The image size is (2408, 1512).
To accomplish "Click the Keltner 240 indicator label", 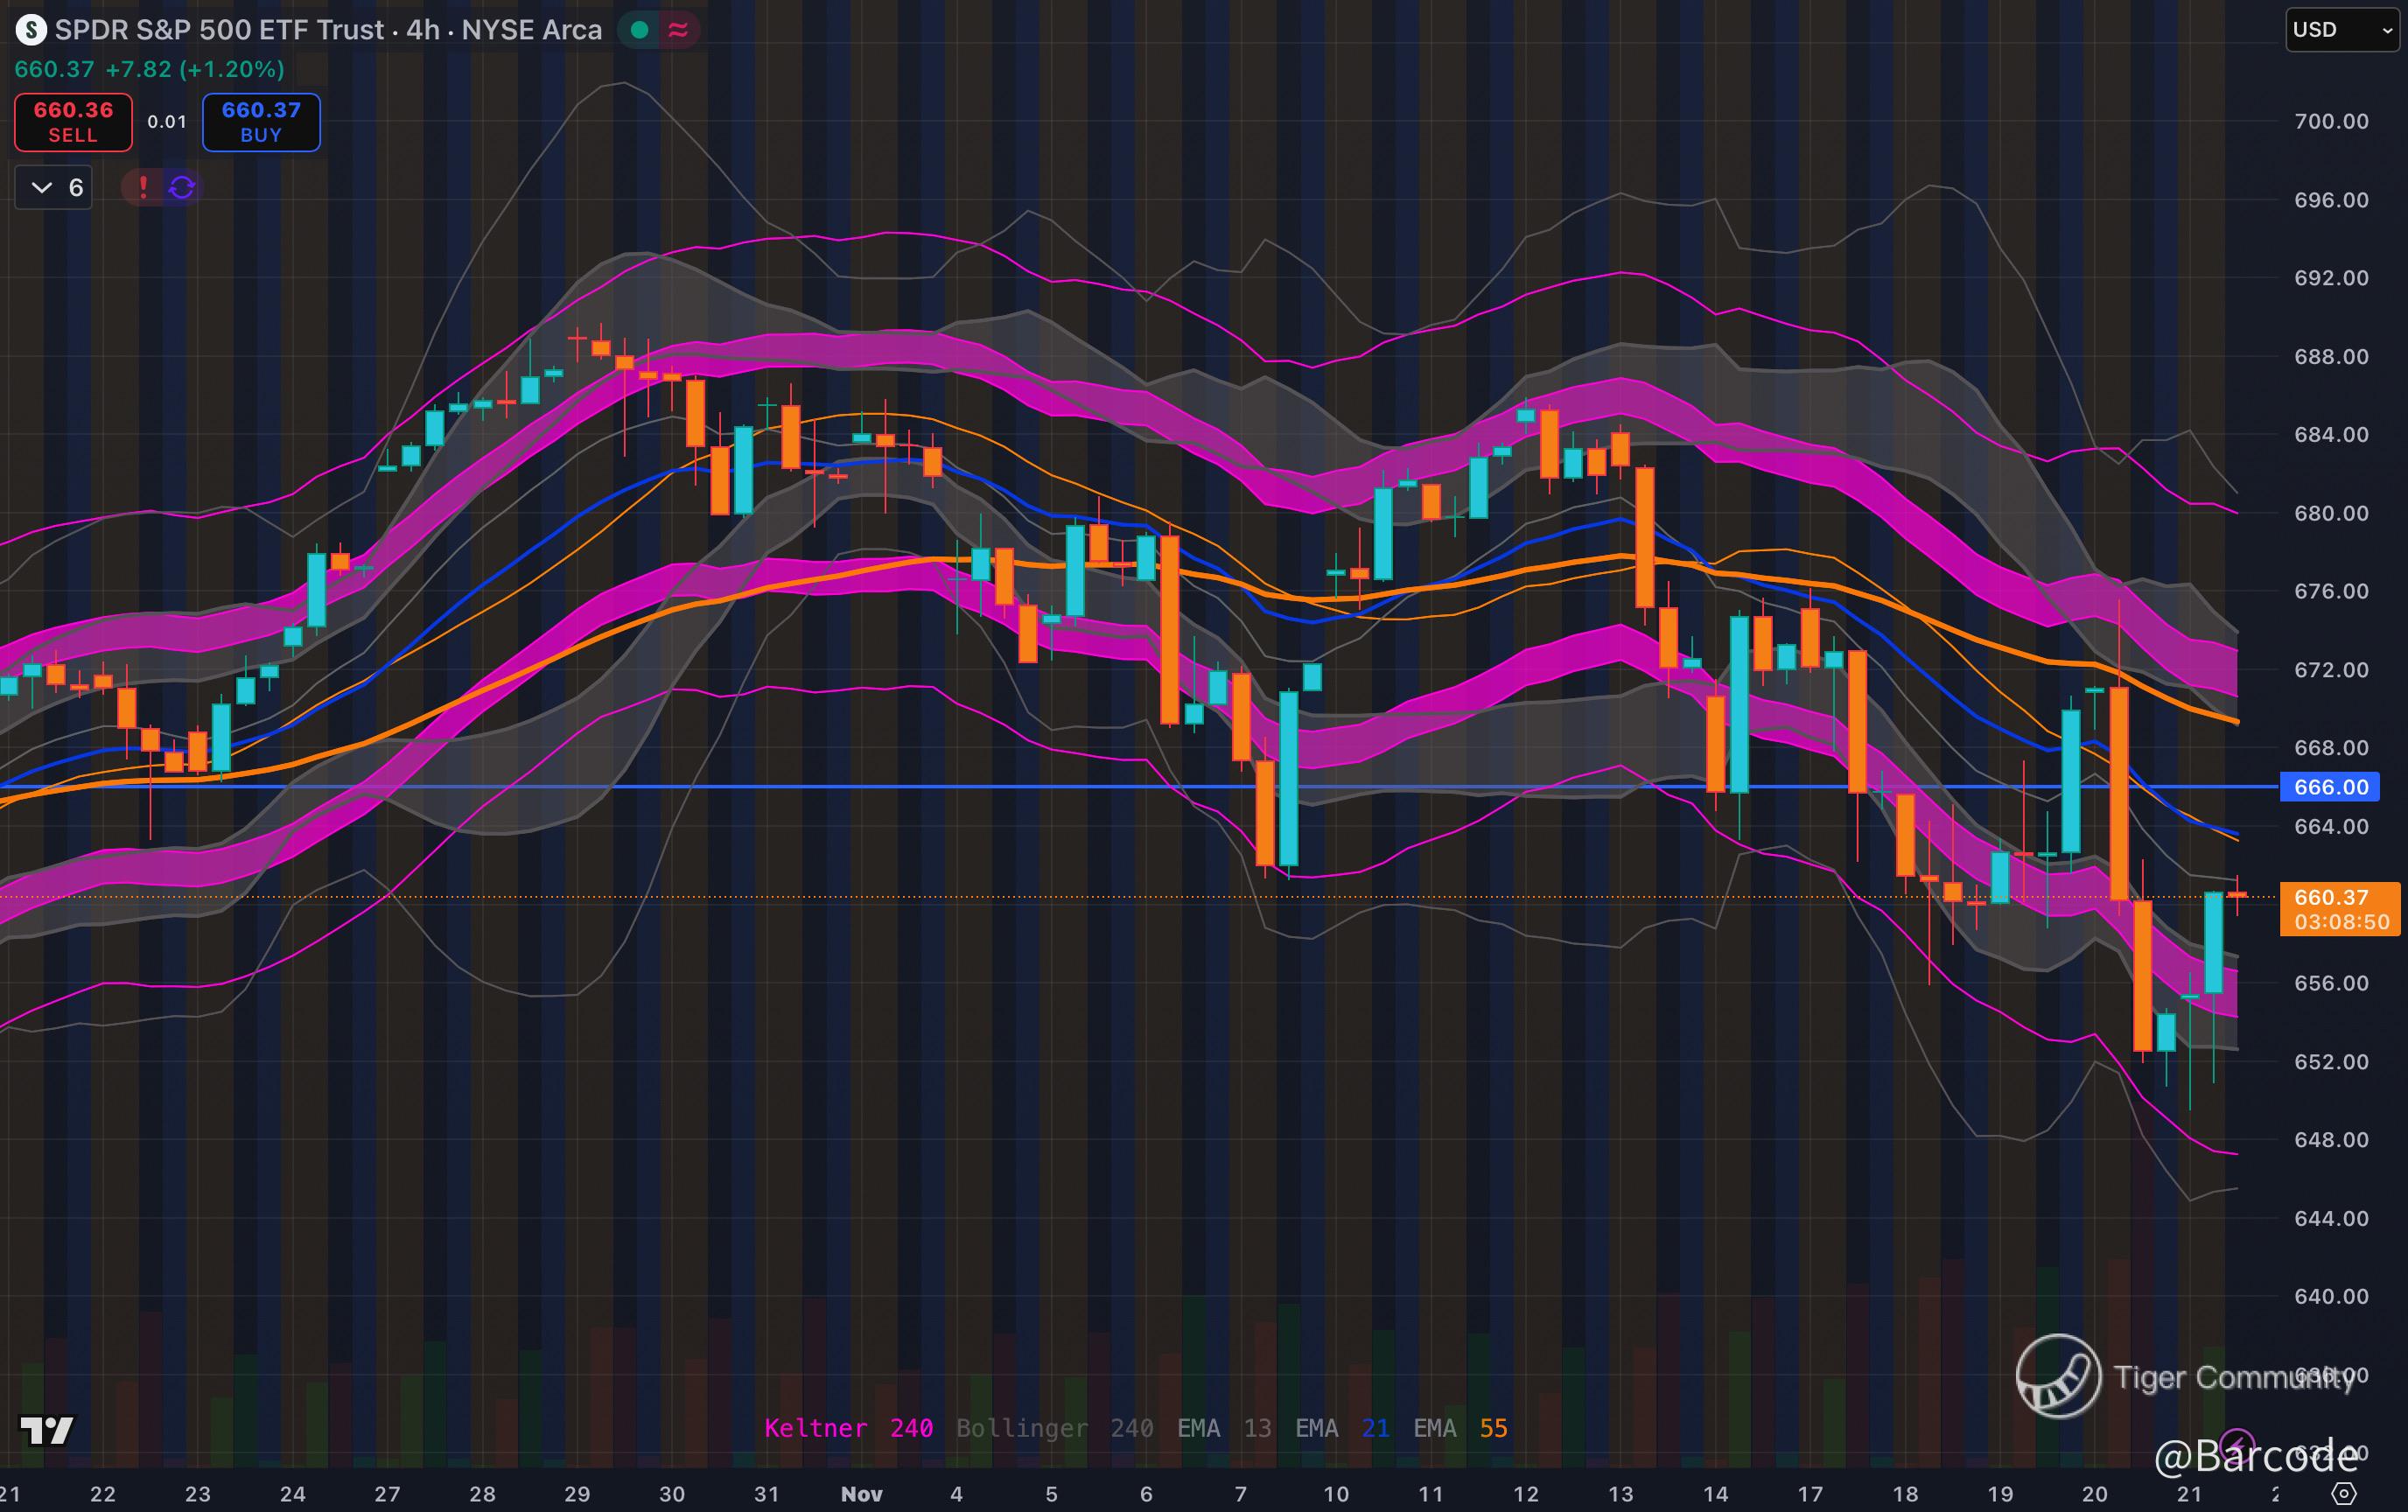I will pos(848,1428).
